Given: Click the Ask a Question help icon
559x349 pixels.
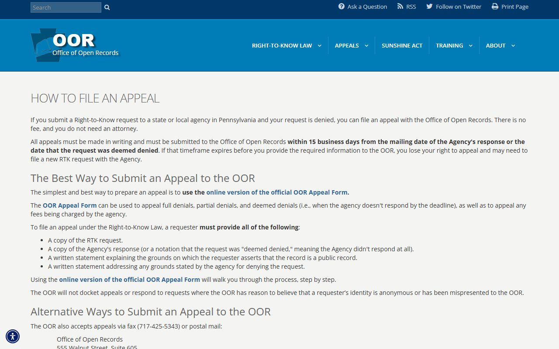Looking at the screenshot, I should pos(342,7).
